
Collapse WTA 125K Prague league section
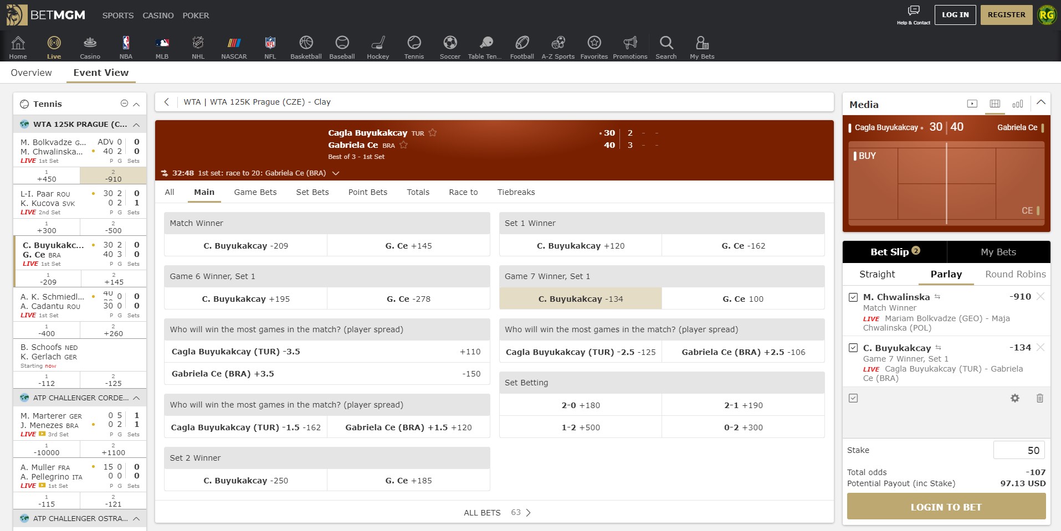coord(136,125)
